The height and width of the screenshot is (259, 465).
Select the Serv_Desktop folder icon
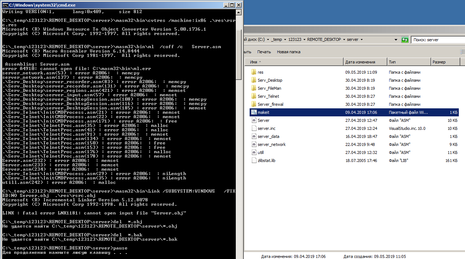coord(254,80)
